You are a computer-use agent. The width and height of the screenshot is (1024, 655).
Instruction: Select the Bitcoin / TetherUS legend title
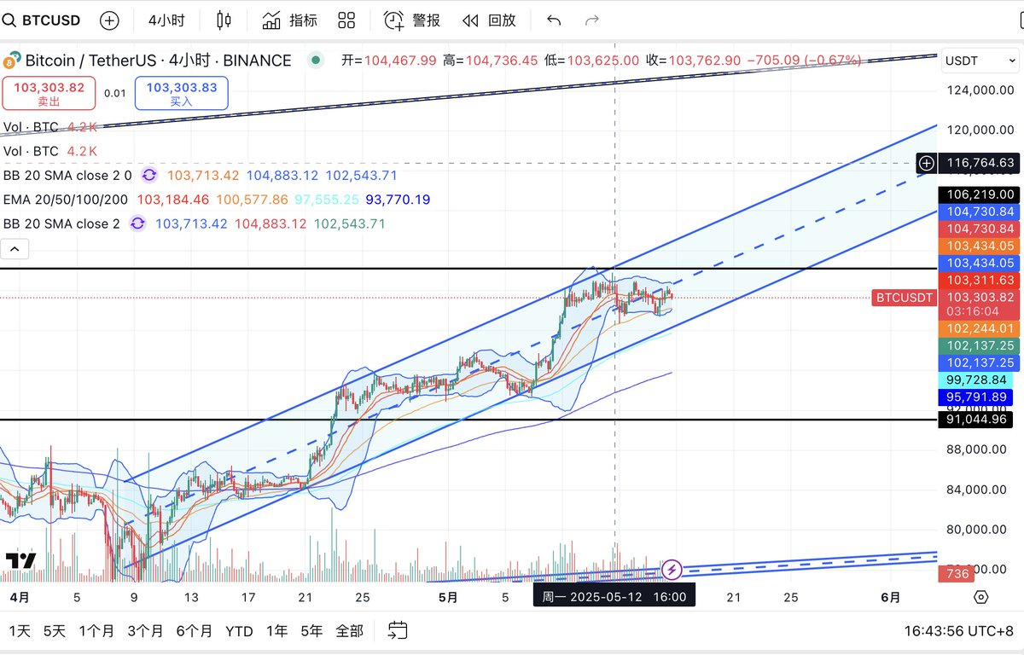click(x=159, y=61)
